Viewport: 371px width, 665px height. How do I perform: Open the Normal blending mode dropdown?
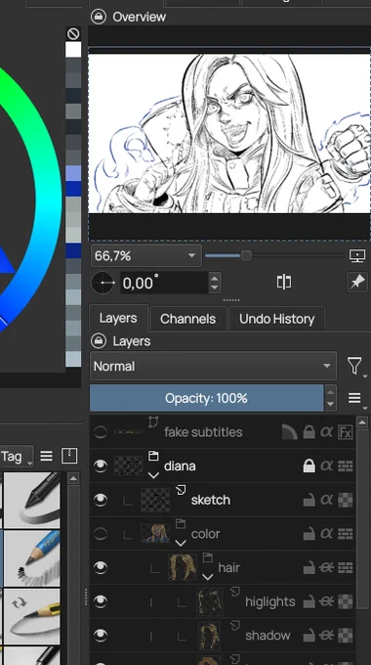point(214,366)
